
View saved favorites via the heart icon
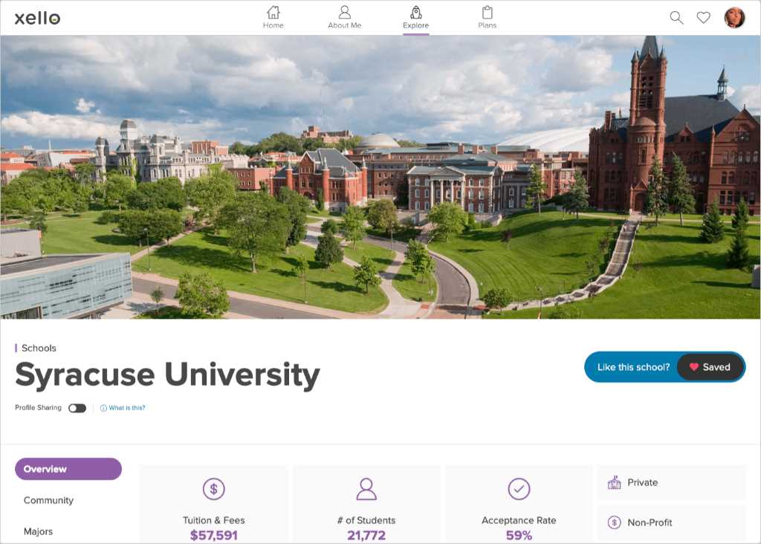704,17
